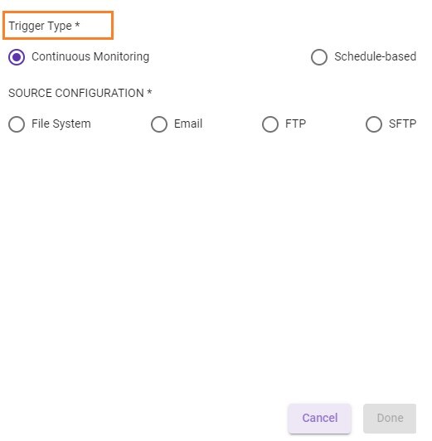Screen dimensions: 432x441
Task: Click the filled purple dot of Continuous Monitoring
Action: tap(17, 57)
